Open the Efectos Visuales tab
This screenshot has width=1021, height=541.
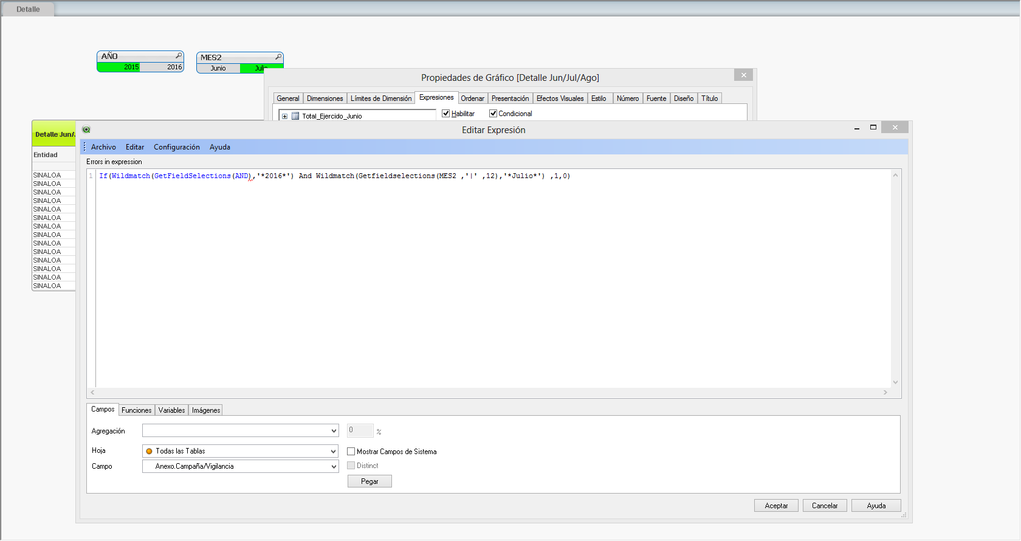(560, 98)
